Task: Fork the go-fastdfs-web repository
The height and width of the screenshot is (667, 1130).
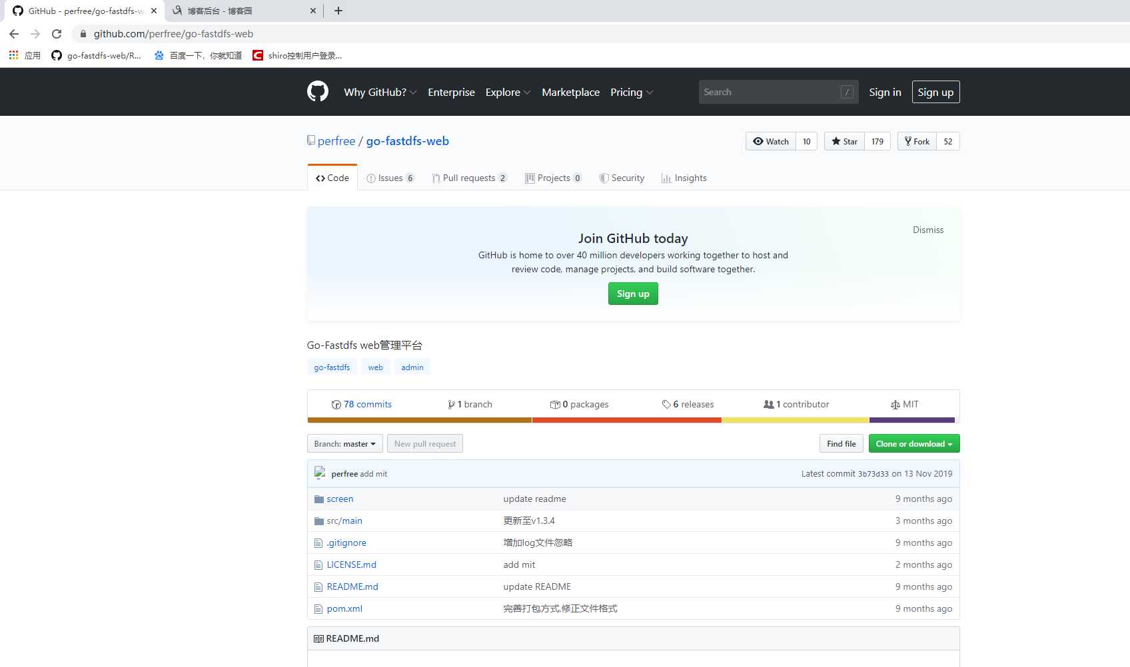Action: click(917, 141)
